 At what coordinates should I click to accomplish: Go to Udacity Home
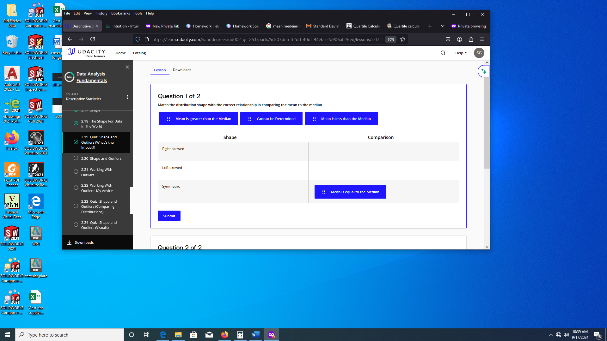click(x=121, y=53)
